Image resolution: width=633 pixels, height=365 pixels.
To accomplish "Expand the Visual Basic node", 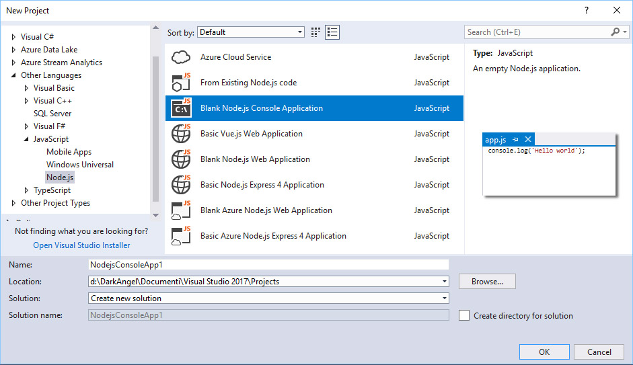I will (x=26, y=88).
